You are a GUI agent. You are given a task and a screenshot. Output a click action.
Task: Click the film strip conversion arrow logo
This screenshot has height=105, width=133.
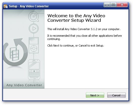coord(15,52)
